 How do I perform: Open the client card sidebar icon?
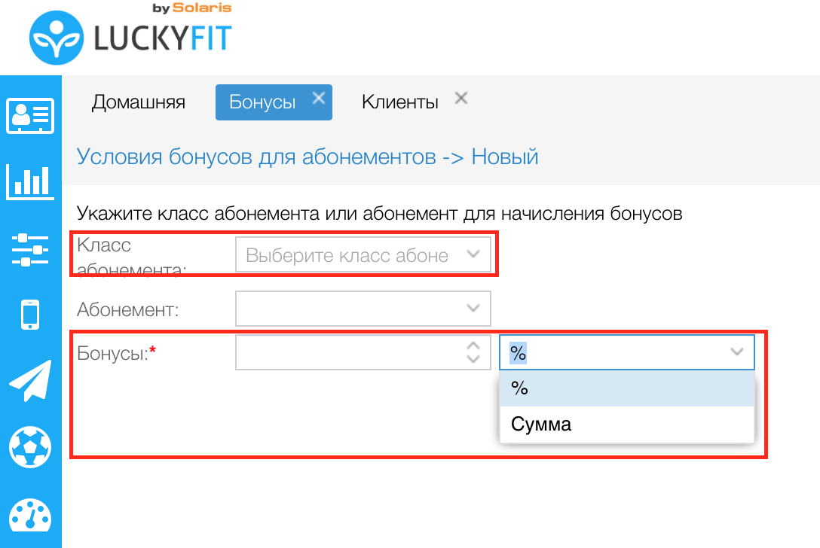pos(30,116)
